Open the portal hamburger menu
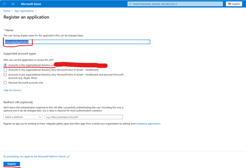The height and width of the screenshot is (168, 246). click(x=13, y=4)
